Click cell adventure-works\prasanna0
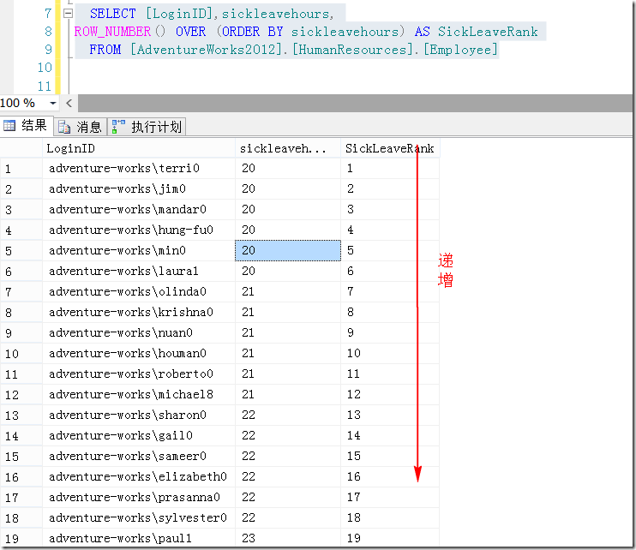The image size is (636, 550). click(138, 497)
